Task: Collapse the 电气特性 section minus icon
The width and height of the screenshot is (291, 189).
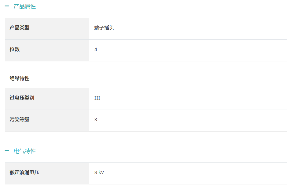Action: click(x=7, y=151)
